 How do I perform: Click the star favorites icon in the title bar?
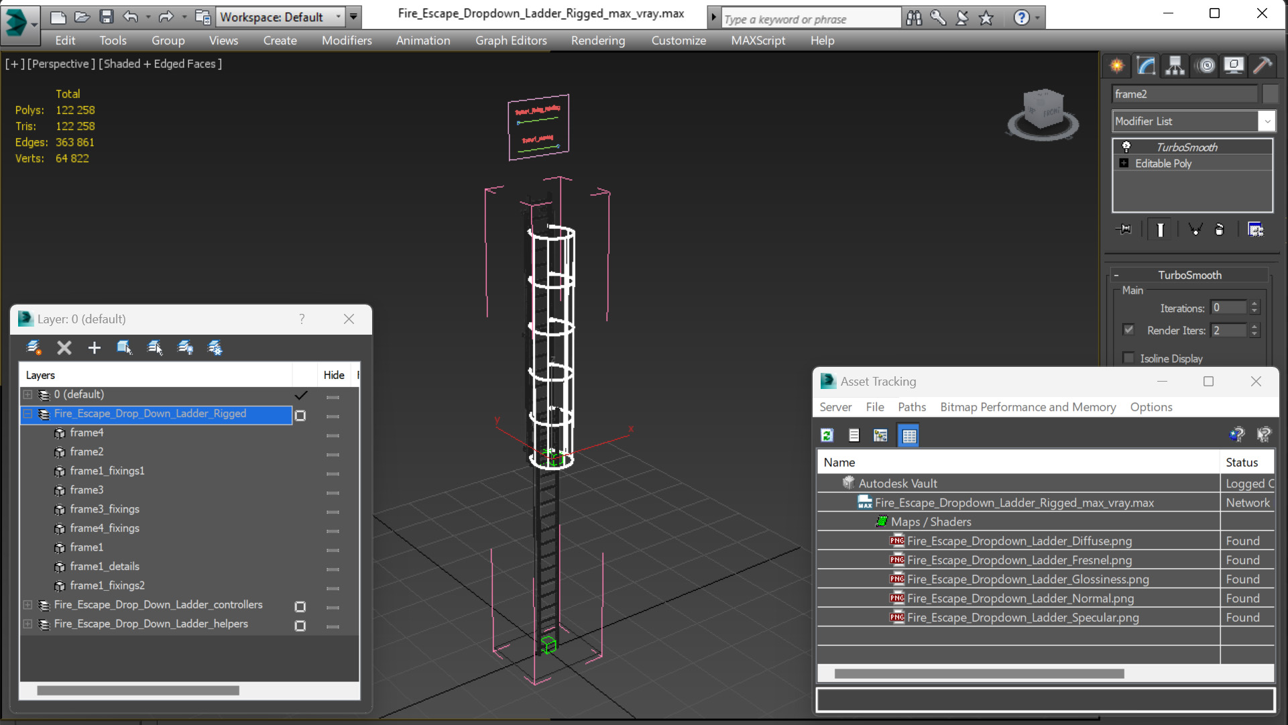pyautogui.click(x=986, y=18)
